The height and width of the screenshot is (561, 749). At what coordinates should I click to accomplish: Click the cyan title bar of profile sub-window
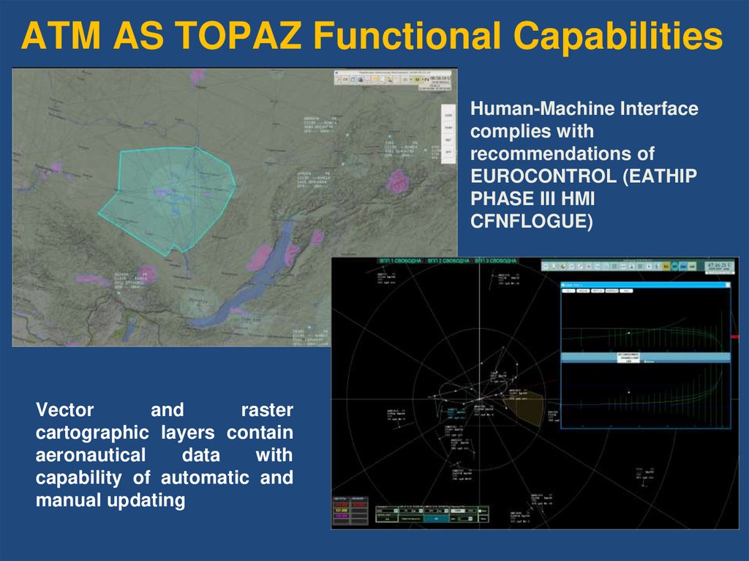[x=645, y=285]
